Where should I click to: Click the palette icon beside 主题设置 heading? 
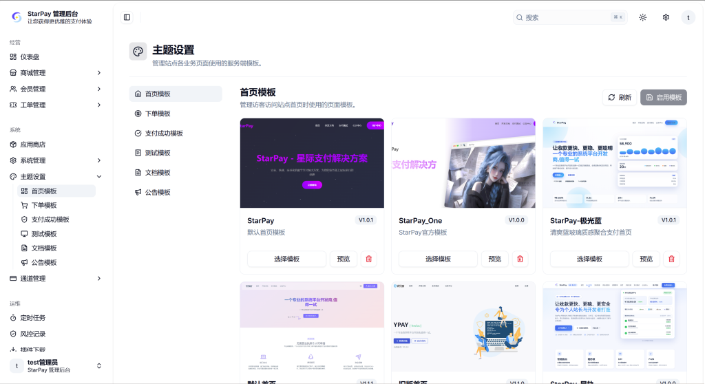138,51
